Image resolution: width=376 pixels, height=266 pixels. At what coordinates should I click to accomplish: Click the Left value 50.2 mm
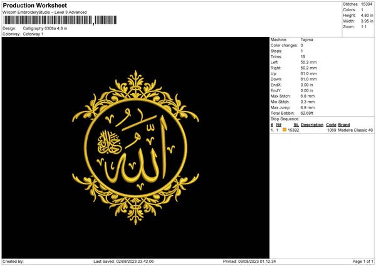coord(308,62)
